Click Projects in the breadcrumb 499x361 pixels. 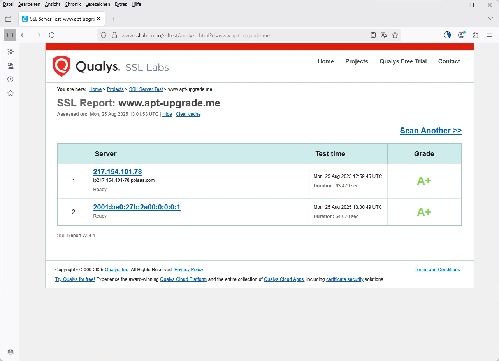(115, 89)
